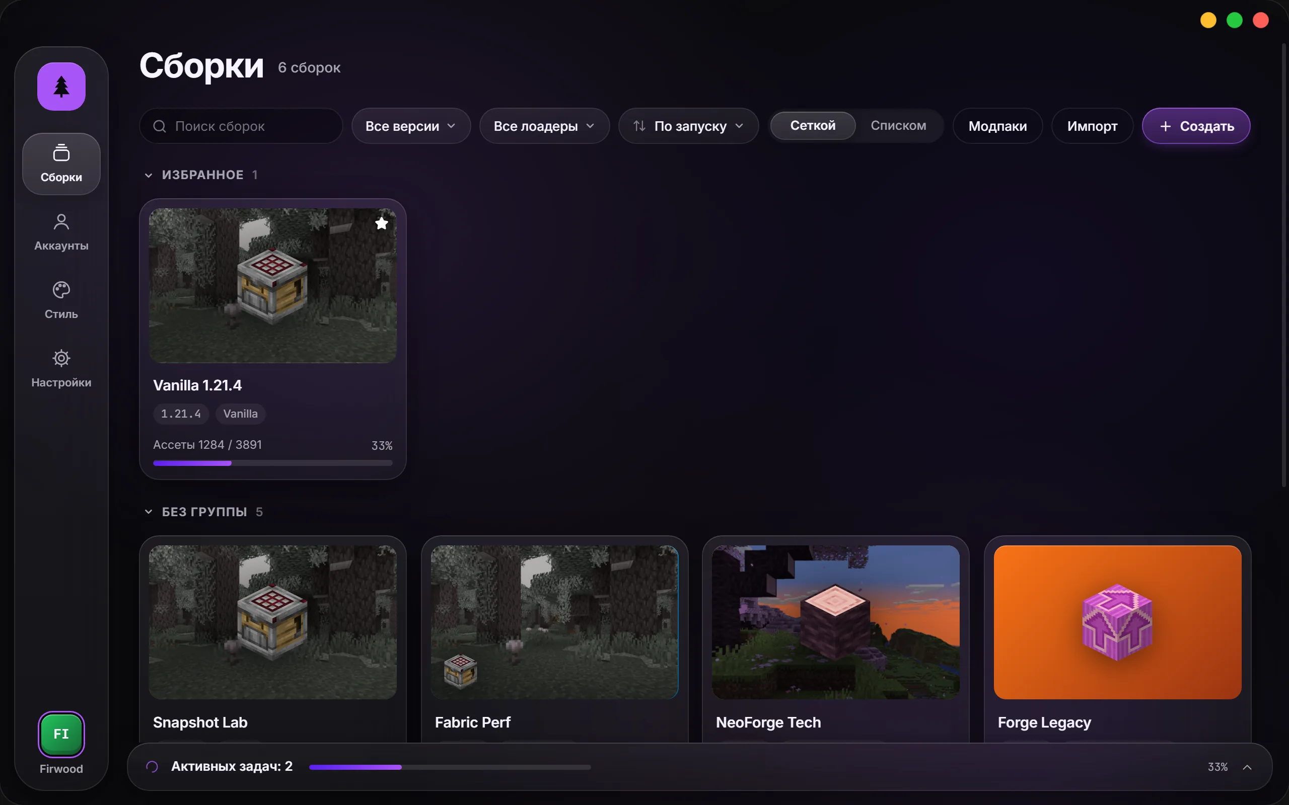Click the search magnifier icon
Viewport: 1289px width, 805px height.
tap(159, 126)
